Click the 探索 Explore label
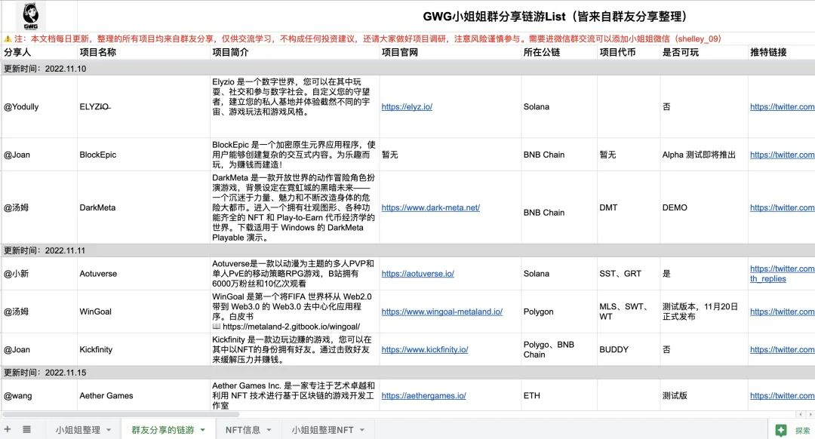The height and width of the screenshot is (439, 815). 802,431
